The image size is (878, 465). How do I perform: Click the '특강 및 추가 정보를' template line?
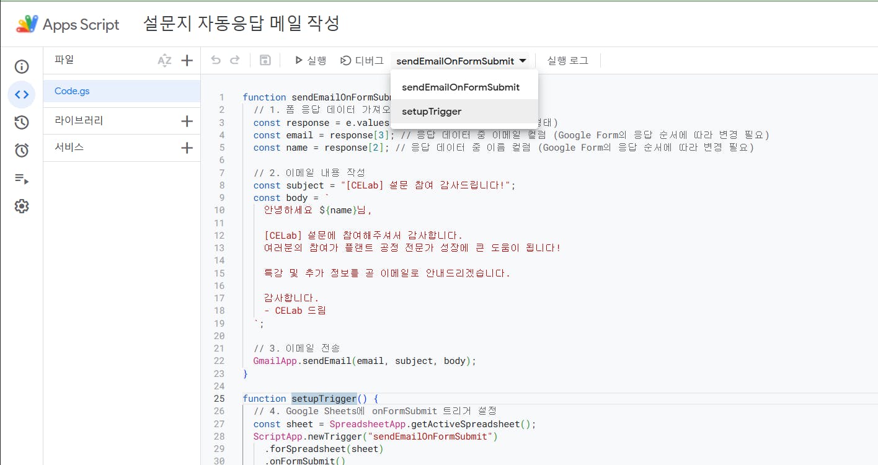pyautogui.click(x=387, y=273)
